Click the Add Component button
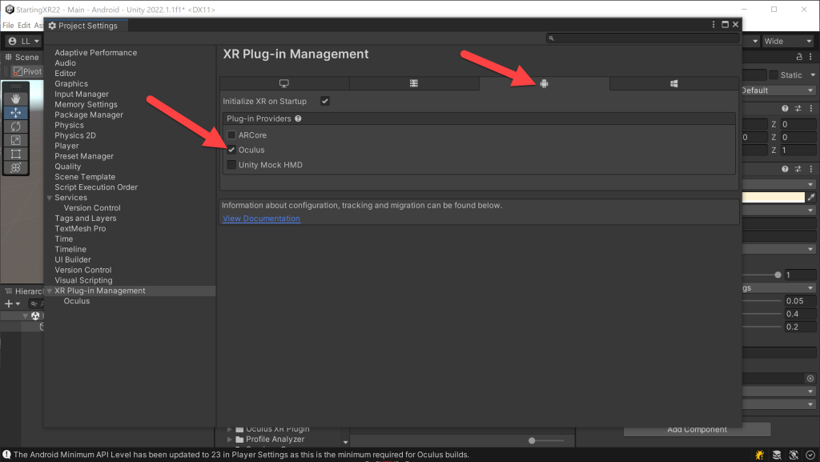Viewport: 820px width, 462px height. tap(697, 430)
